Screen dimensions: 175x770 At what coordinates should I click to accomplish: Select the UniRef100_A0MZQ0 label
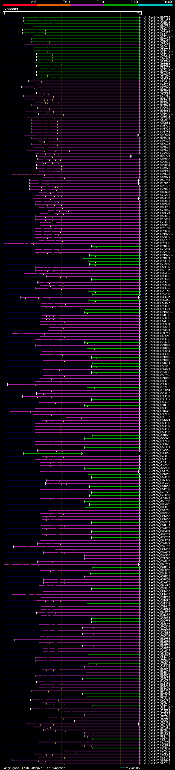click(157, 501)
